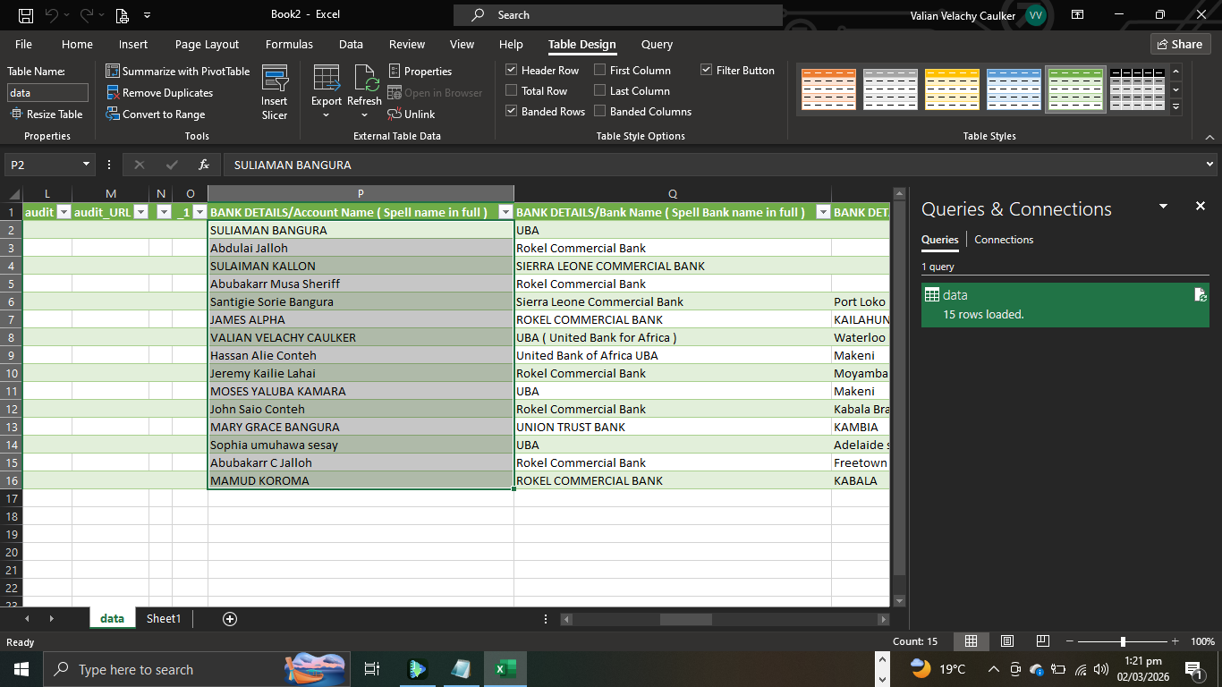This screenshot has height=687, width=1222.
Task: Click the Insert Function fx icon
Action: pos(204,165)
